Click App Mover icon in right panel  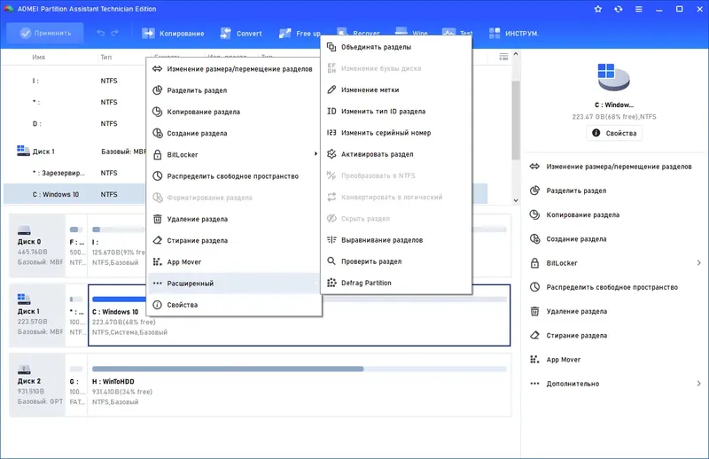tap(534, 360)
